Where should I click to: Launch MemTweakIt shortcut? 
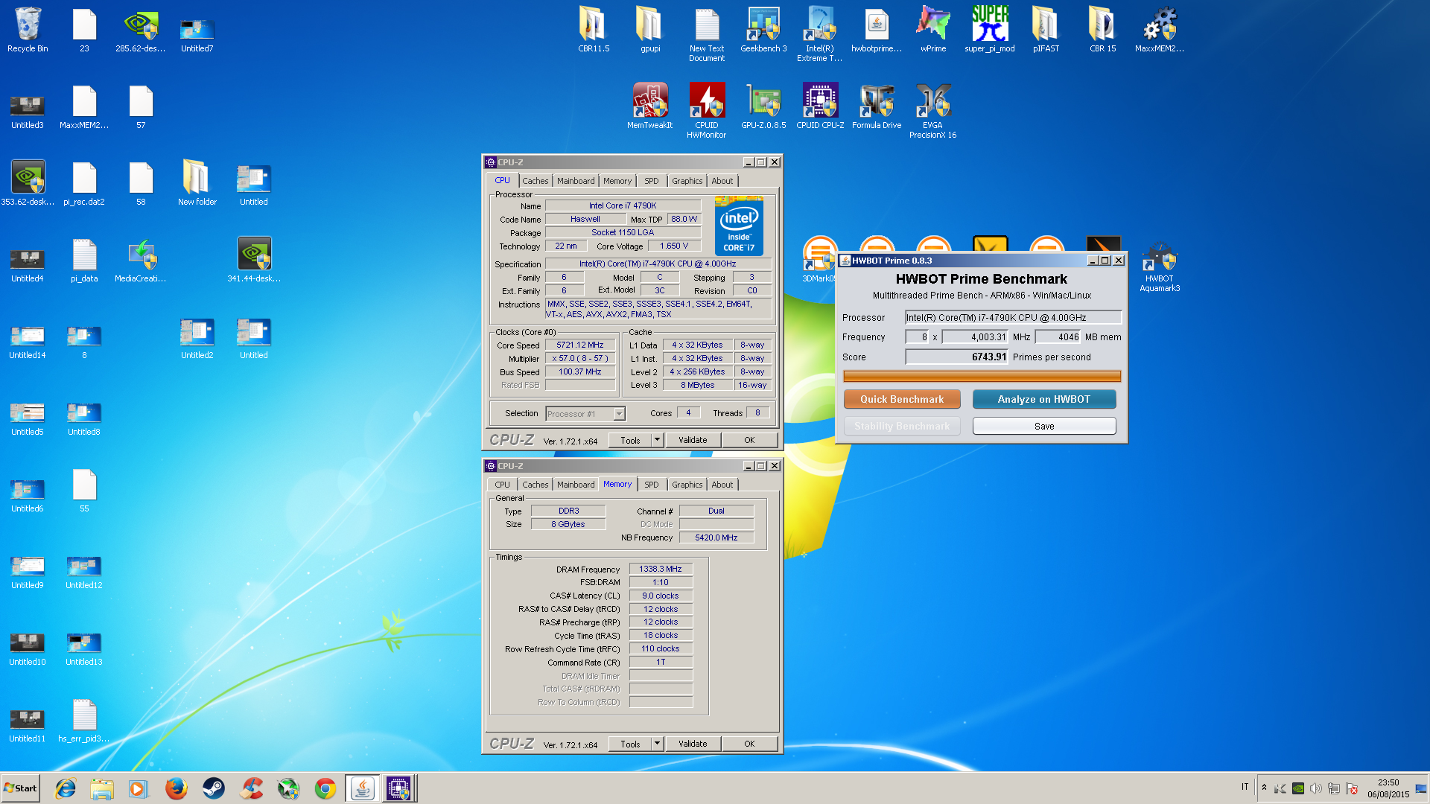650,107
